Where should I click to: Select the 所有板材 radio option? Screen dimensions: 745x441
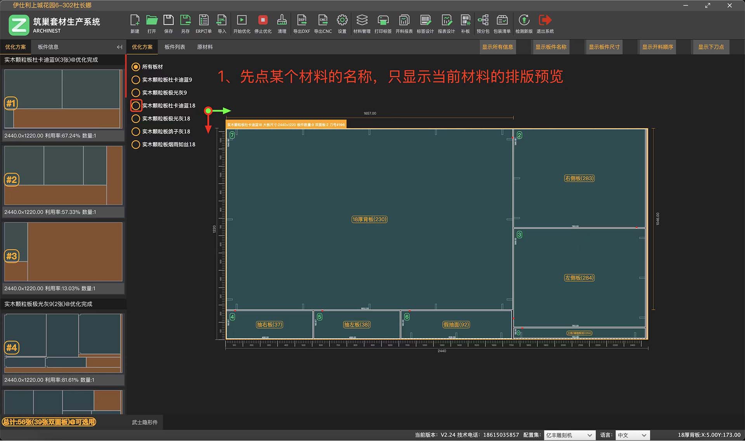[136, 67]
